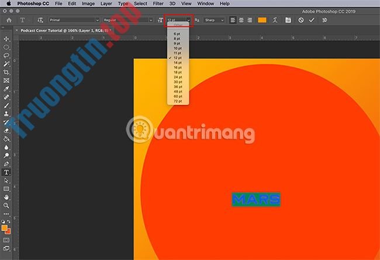Select the Rectangle shape tool
The height and width of the screenshot is (260, 380).
point(6,189)
